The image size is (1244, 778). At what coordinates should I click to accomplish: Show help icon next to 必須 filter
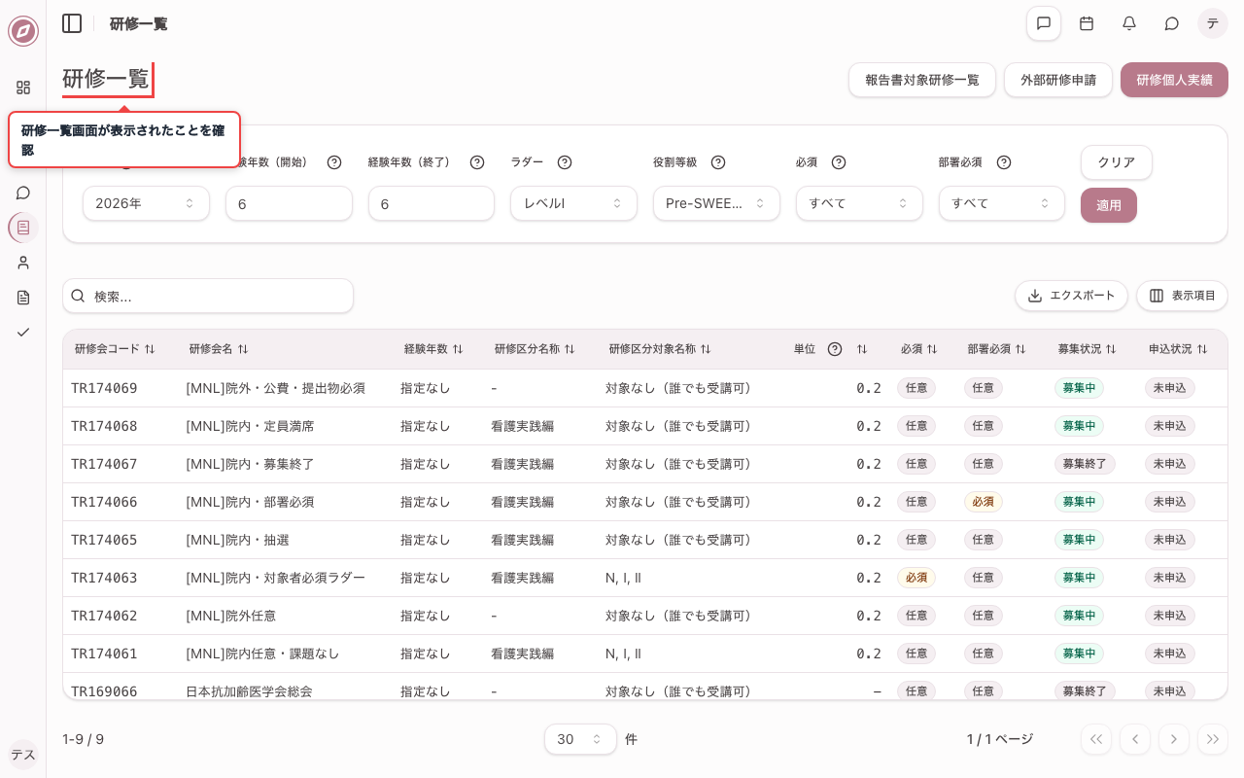[x=839, y=162]
